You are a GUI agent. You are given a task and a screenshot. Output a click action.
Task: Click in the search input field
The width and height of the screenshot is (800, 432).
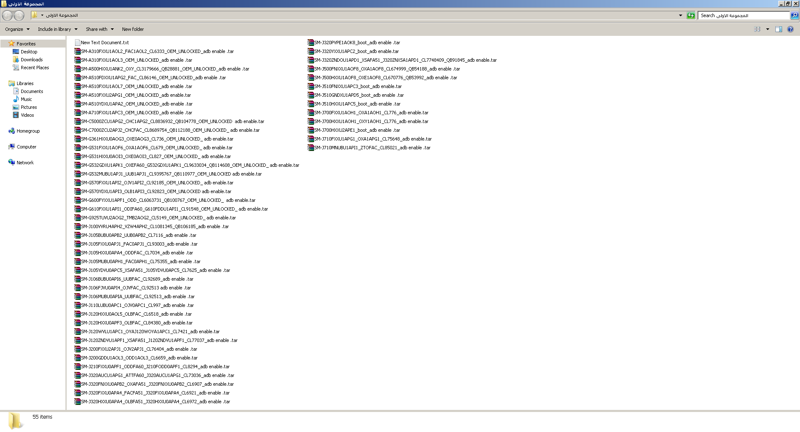click(744, 15)
